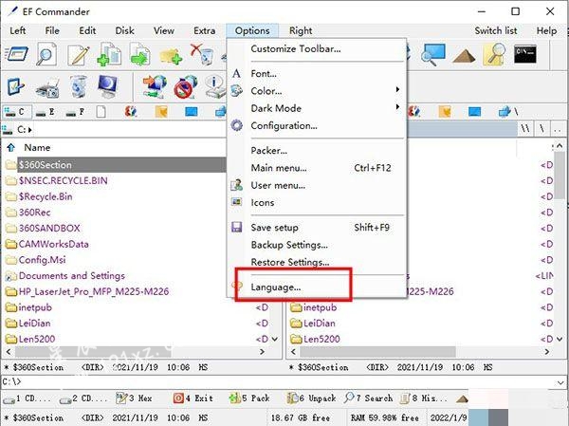Image resolution: width=569 pixels, height=426 pixels.
Task: Choose Icons in the Options menu
Action: point(317,203)
